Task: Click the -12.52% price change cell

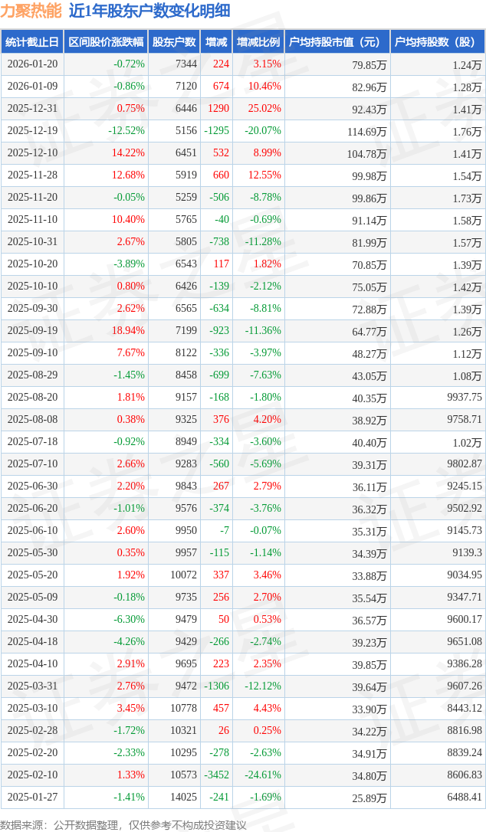Action: (x=126, y=131)
